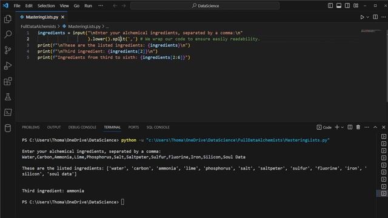Toggle secondary side bar layout icon
388x218 pixels.
click(347, 5)
